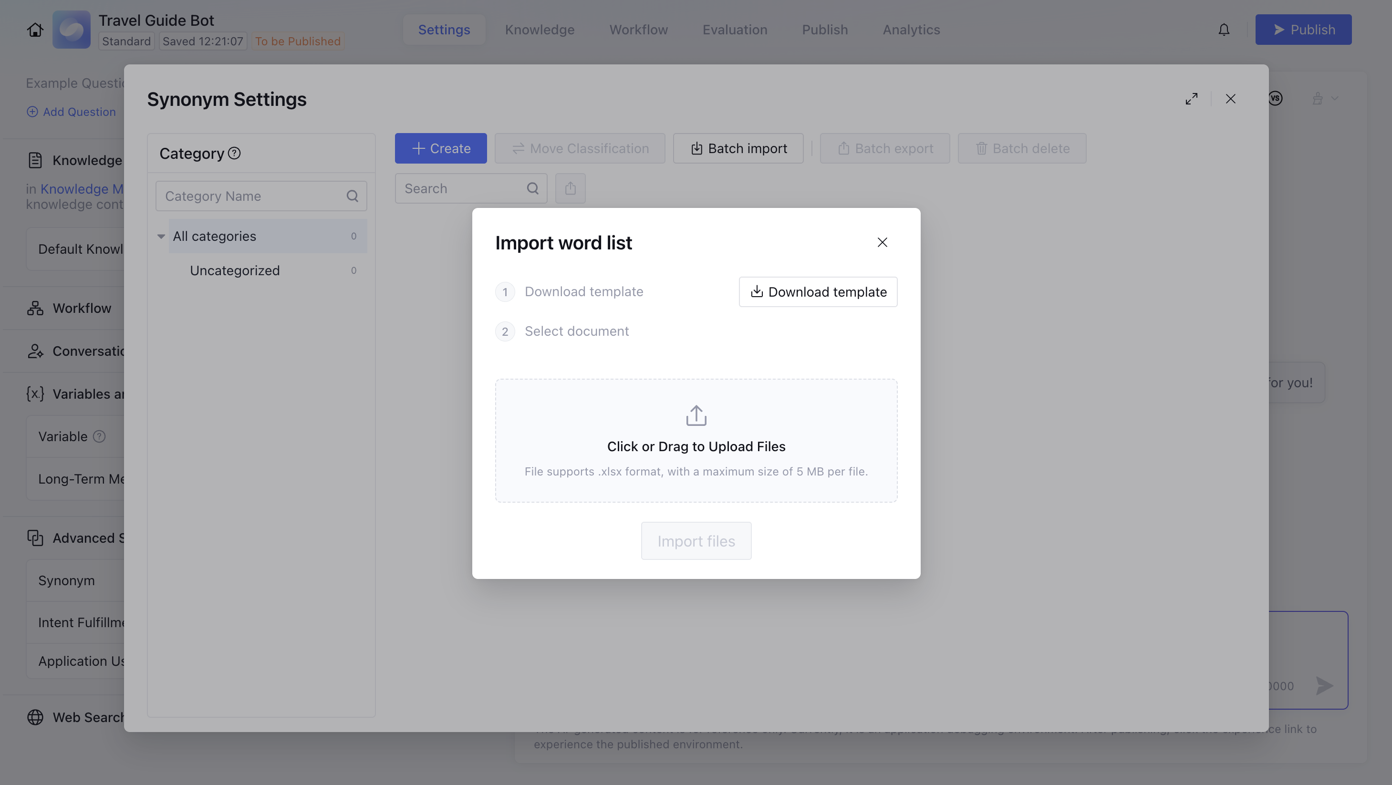Click the Category Name search magnifier
The image size is (1392, 785).
coord(353,196)
